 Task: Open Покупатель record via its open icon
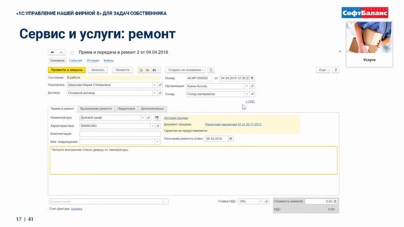click(x=160, y=85)
